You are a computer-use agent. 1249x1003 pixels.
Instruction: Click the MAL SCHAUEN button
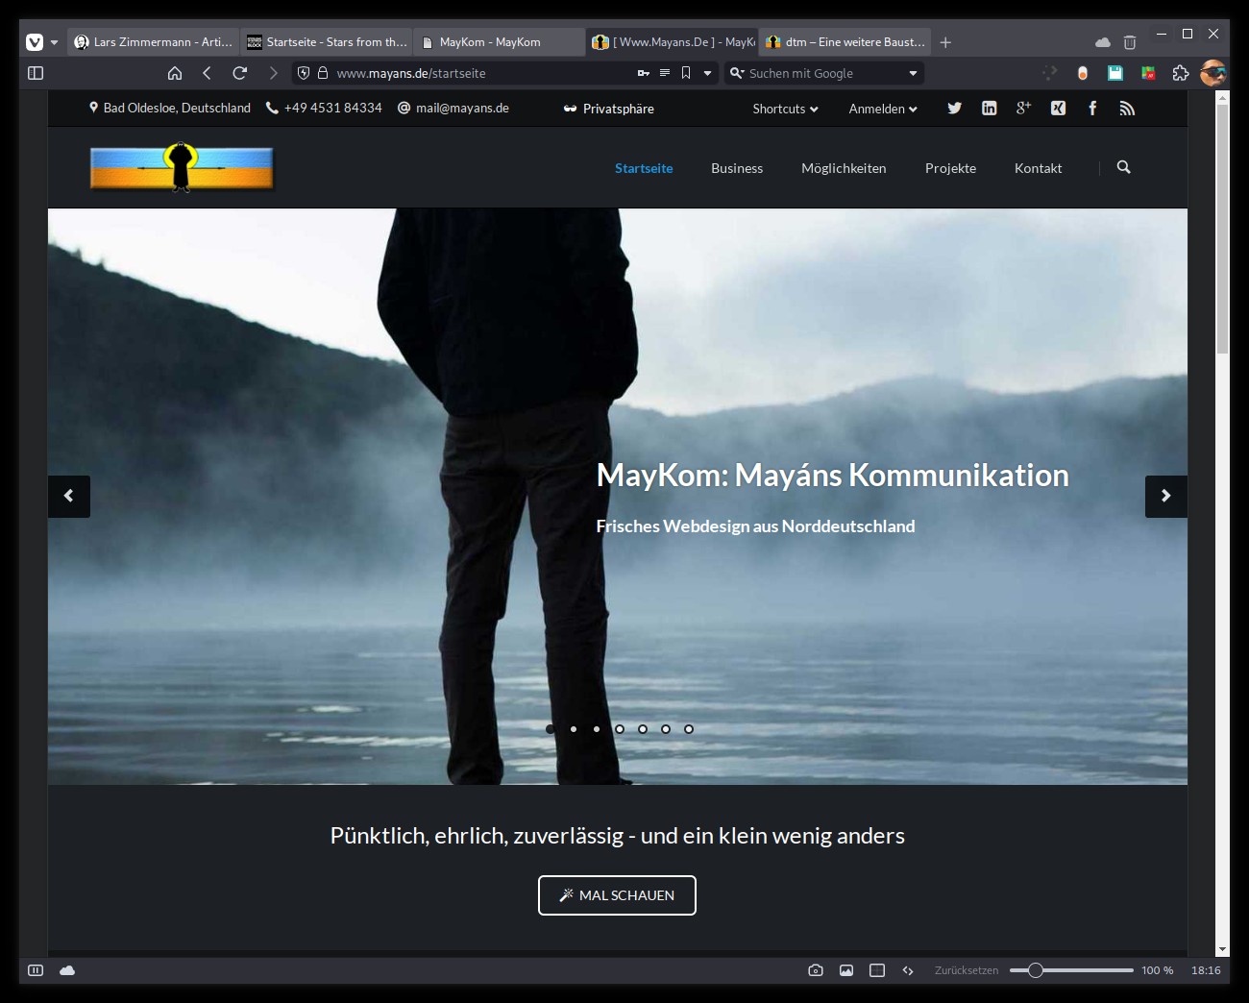(617, 895)
